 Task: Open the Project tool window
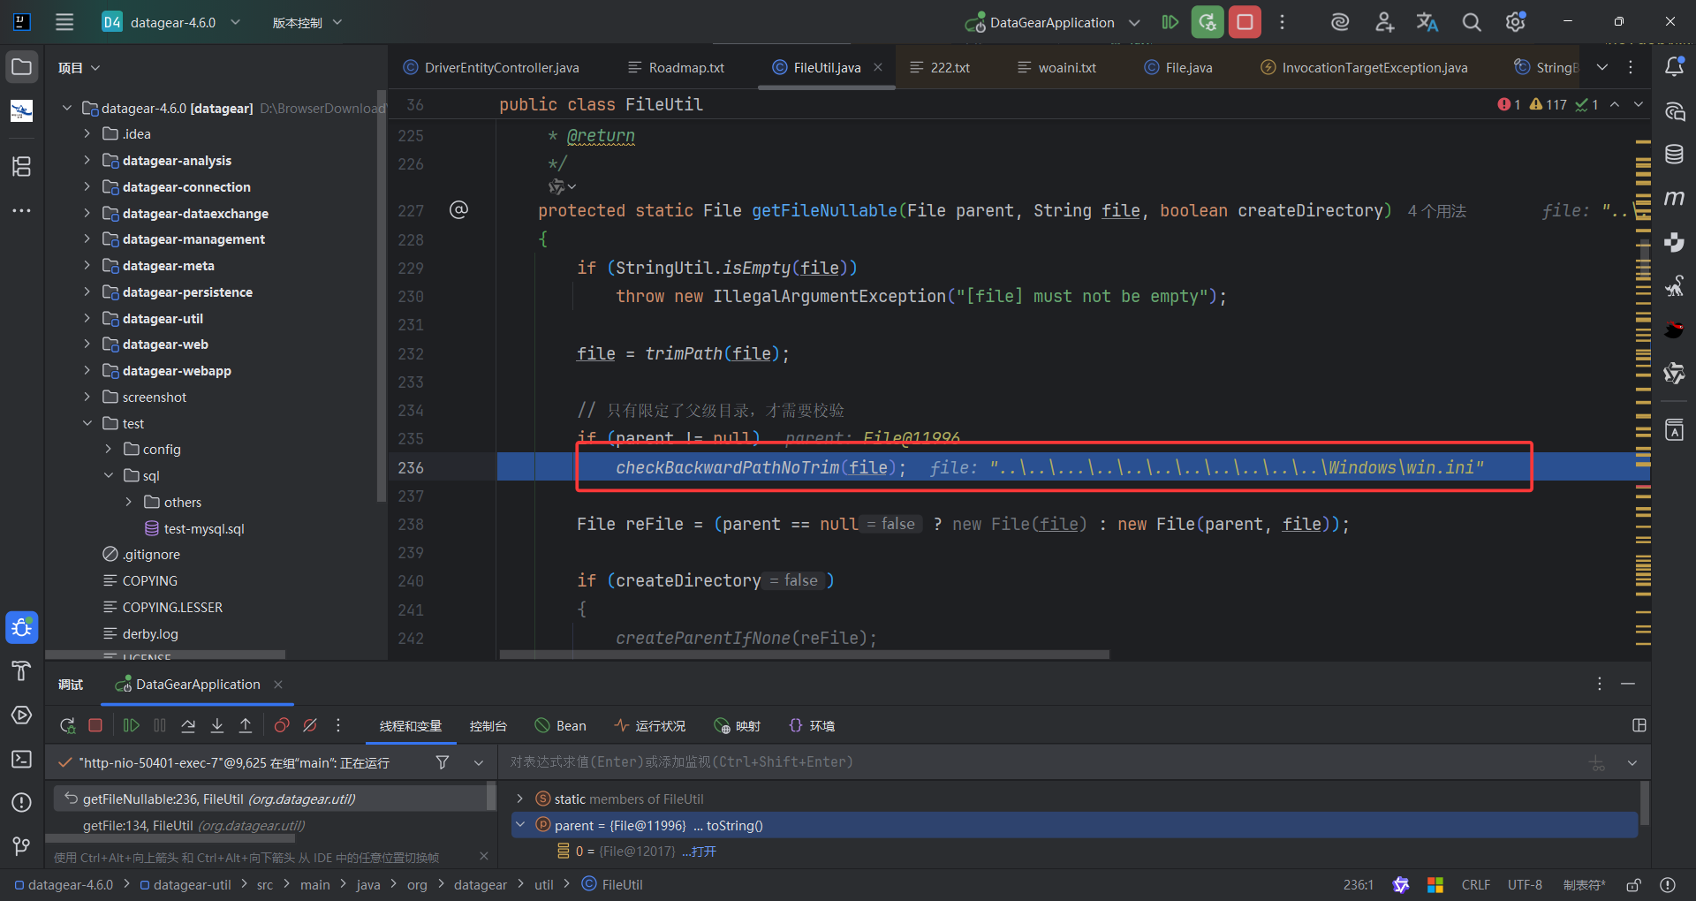point(22,67)
